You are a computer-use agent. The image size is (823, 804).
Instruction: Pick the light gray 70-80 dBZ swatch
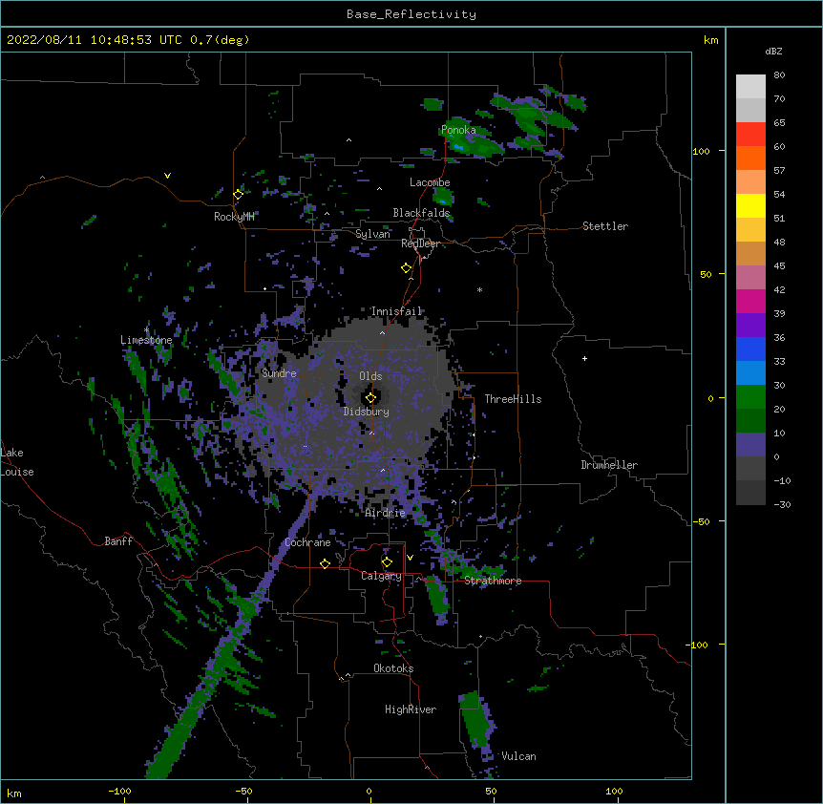point(750,87)
